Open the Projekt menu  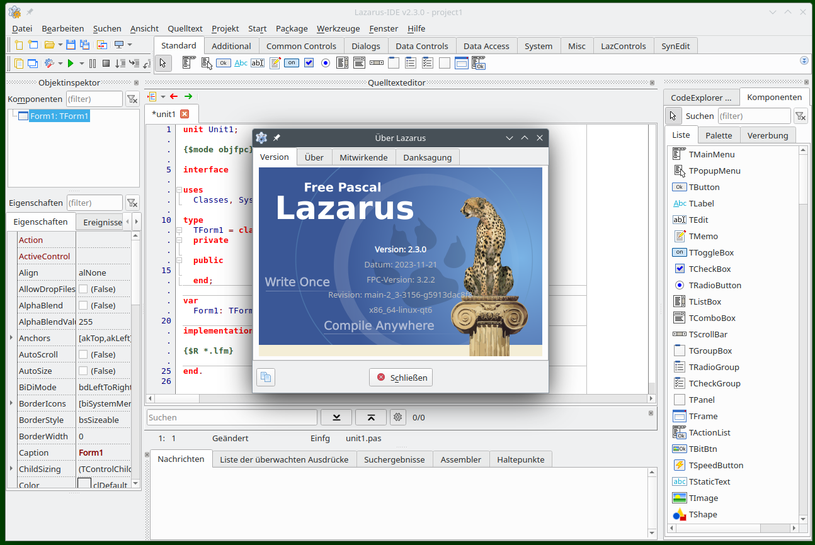click(225, 28)
